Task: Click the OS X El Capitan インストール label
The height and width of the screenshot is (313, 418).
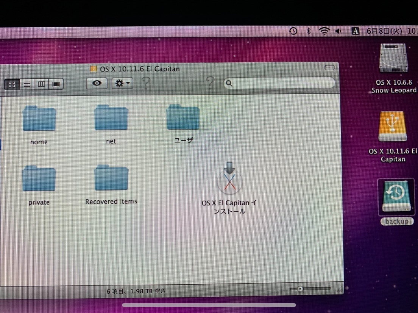Action: pyautogui.click(x=229, y=207)
